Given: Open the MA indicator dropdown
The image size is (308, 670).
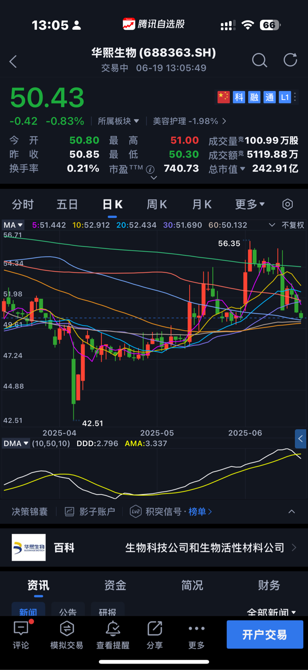Looking at the screenshot, I should coord(13,225).
